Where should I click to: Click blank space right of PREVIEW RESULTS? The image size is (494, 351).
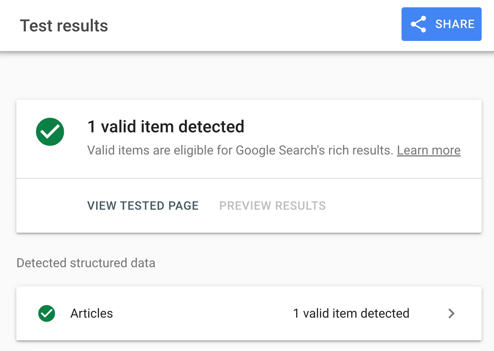(402, 206)
